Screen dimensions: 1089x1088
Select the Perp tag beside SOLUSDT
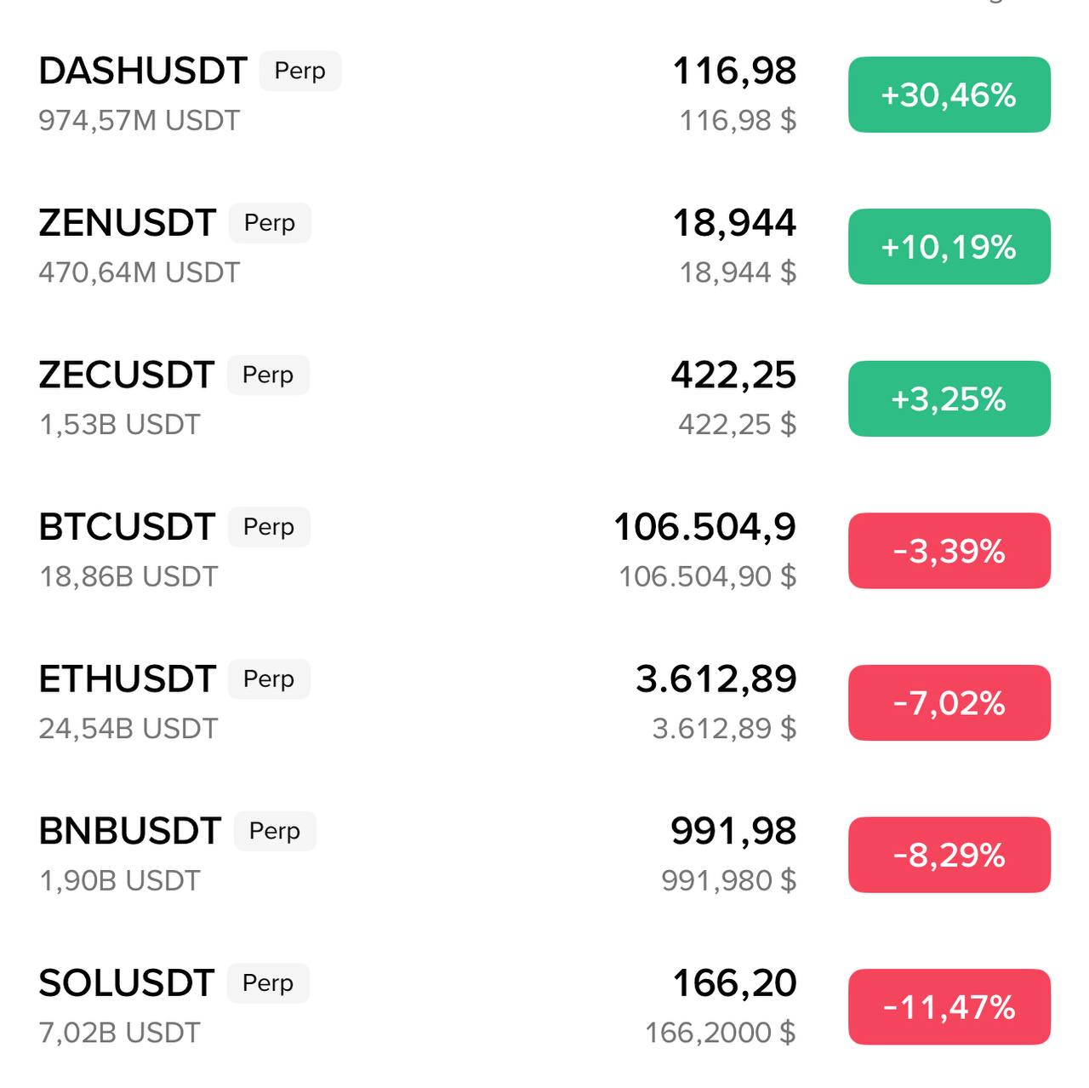(268, 983)
